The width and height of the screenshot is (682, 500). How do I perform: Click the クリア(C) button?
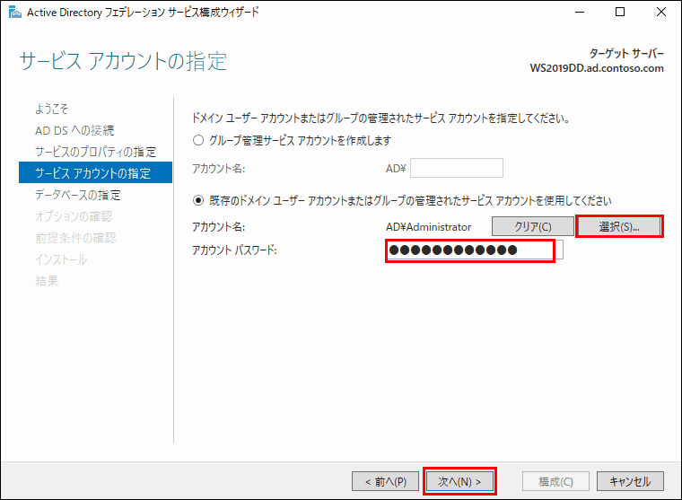533,226
